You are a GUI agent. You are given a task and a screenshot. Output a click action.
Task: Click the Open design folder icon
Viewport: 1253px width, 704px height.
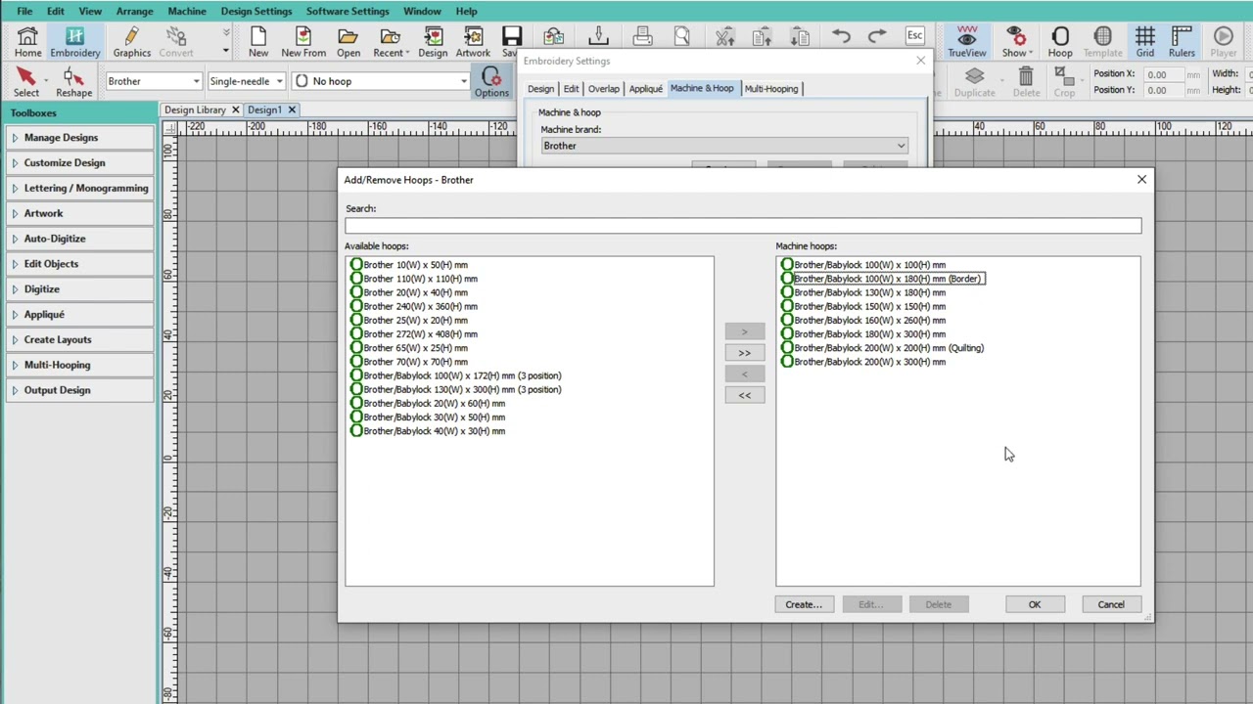coord(348,42)
